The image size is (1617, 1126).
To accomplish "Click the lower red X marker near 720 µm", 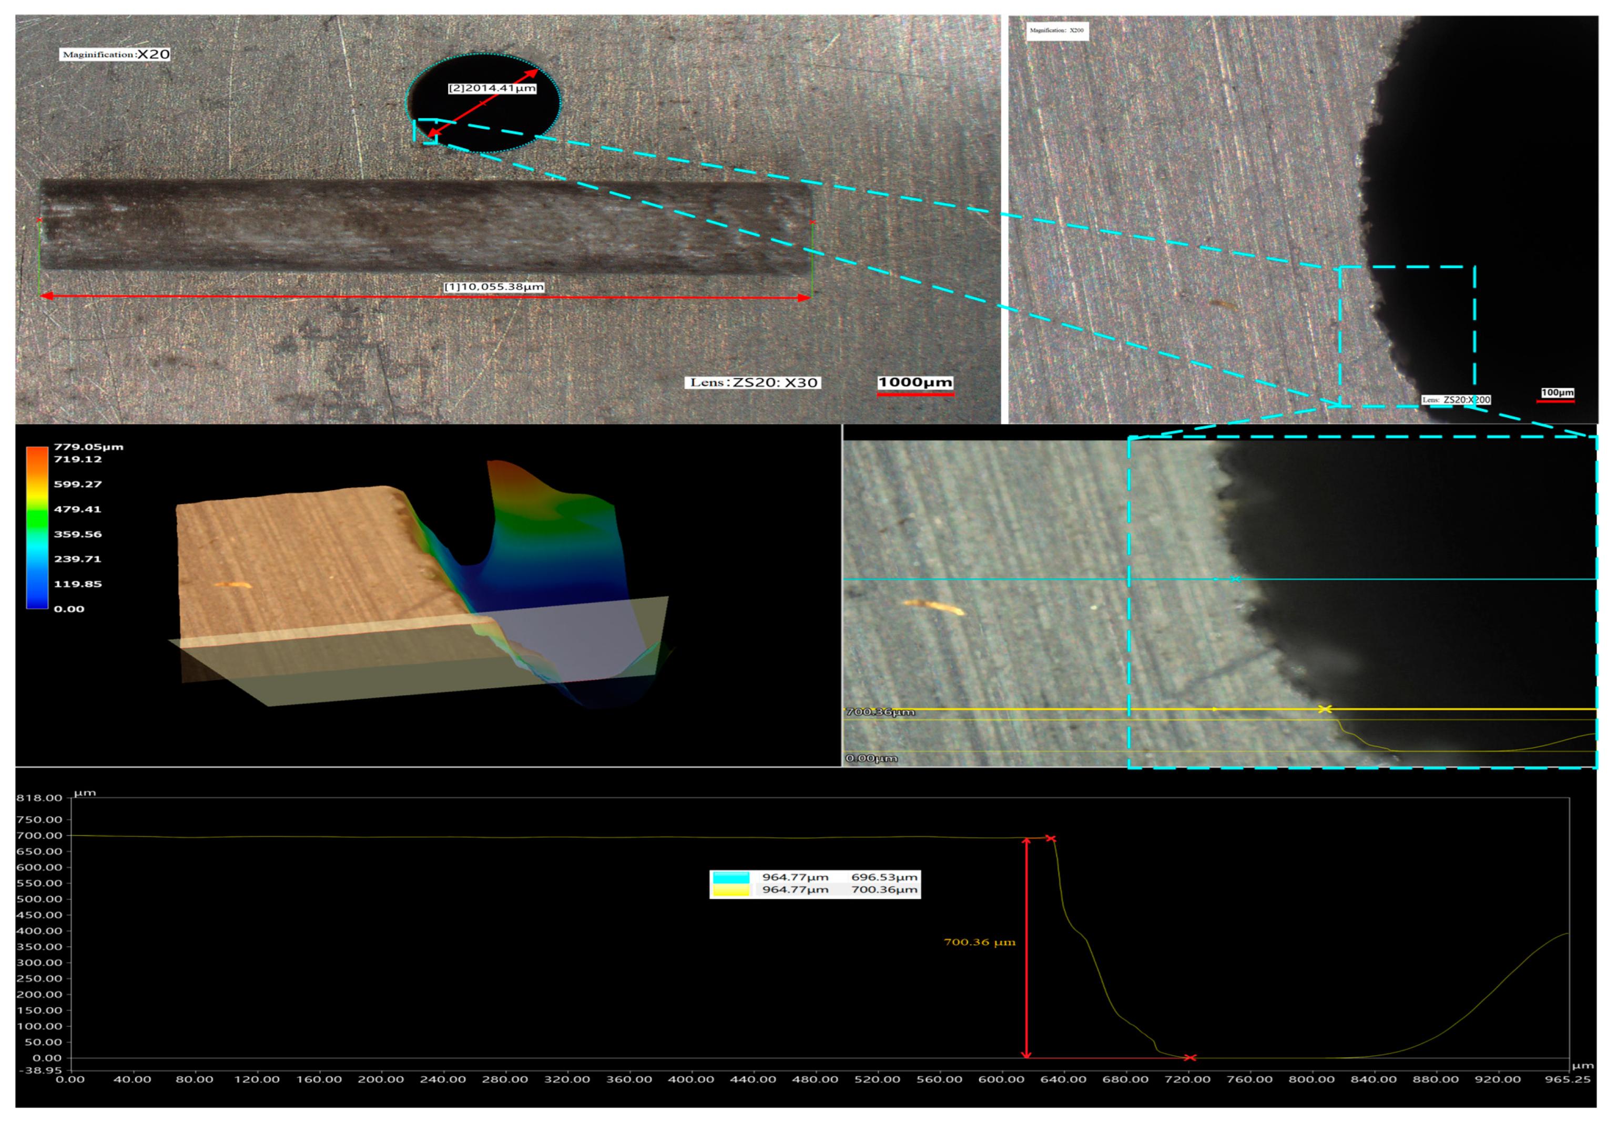I will pyautogui.click(x=1189, y=1057).
